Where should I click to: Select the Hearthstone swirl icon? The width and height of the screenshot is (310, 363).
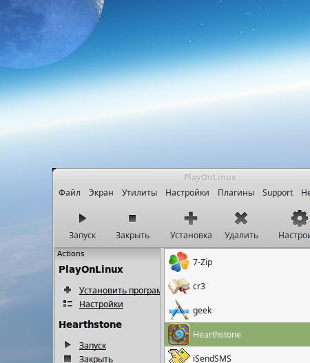[x=178, y=334]
